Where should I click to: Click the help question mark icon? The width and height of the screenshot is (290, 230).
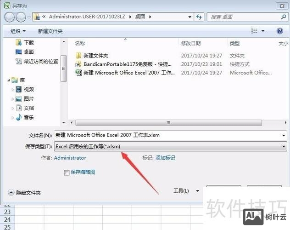point(279,31)
